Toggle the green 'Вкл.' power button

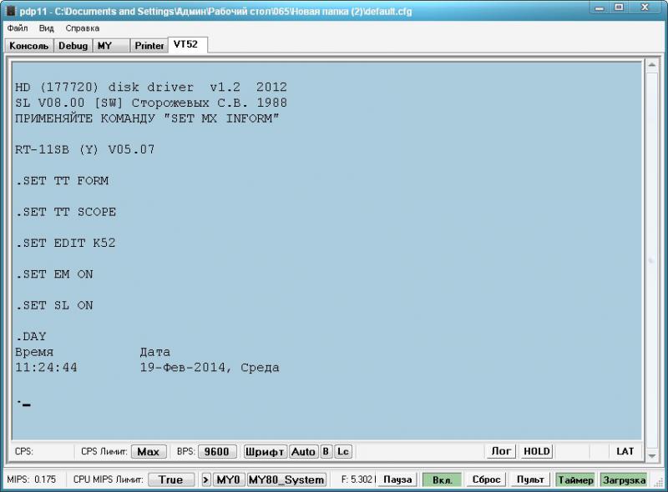442,479
